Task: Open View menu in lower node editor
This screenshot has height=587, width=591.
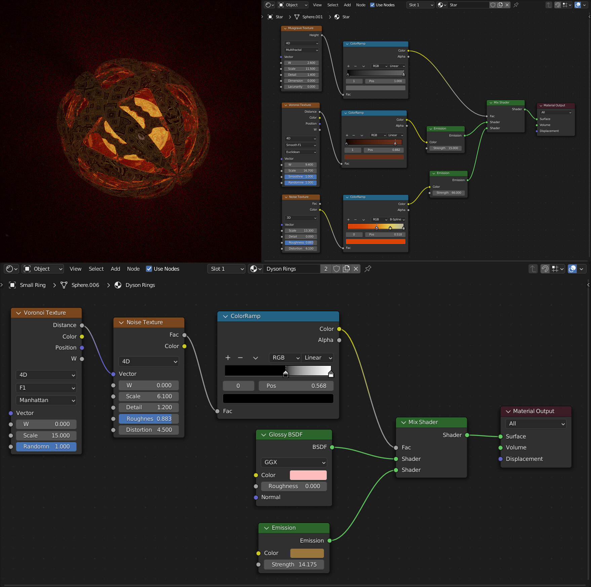Action: 75,269
